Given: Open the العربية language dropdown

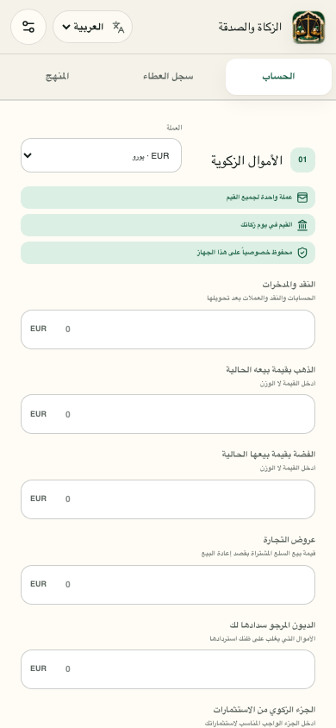Looking at the screenshot, I should (93, 27).
